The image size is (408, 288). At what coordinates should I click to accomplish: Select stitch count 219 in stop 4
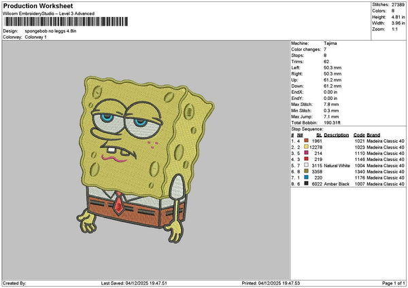[x=318, y=160]
